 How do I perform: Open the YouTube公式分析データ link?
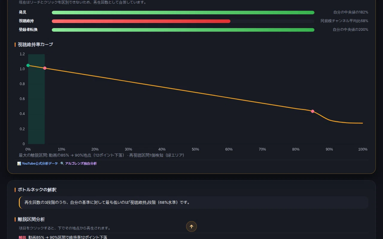click(40, 163)
